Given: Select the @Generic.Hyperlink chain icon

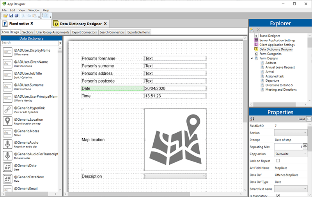Looking at the screenshot, I should click(7, 110).
